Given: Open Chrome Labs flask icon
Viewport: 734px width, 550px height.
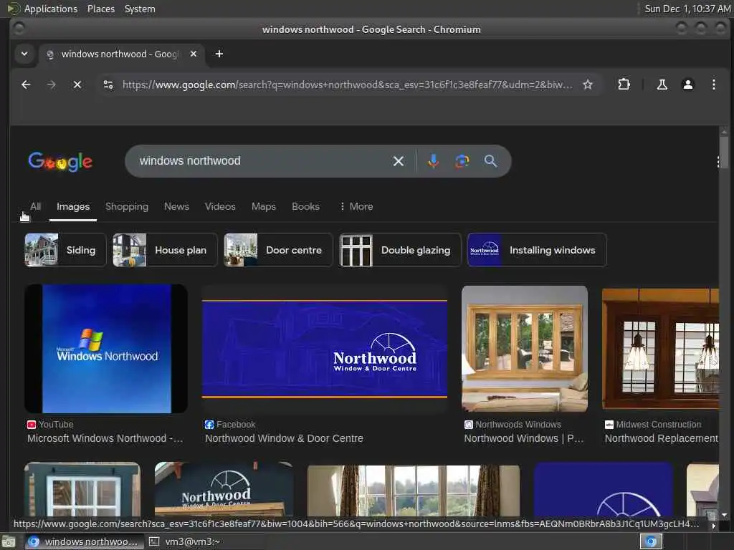Looking at the screenshot, I should (x=662, y=85).
